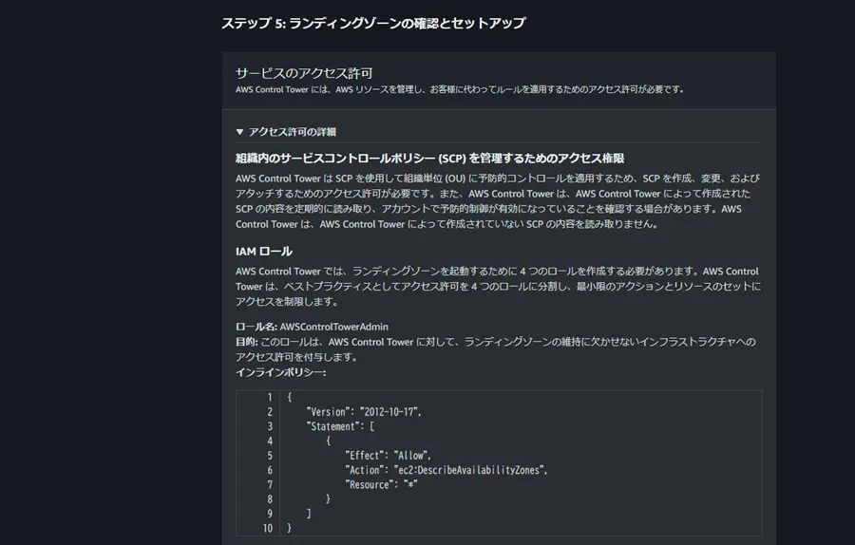Click the ec2:DescribeAvailabilityZones action line

pos(446,470)
